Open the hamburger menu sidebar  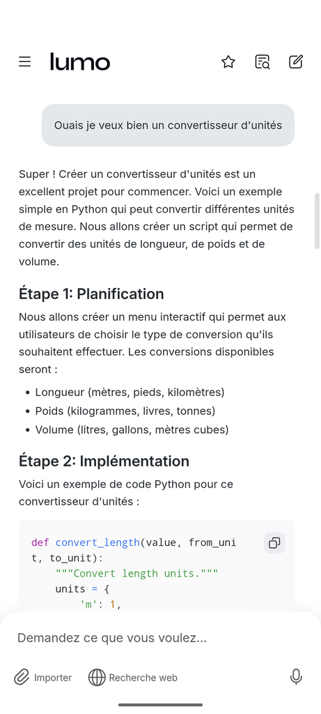24,62
